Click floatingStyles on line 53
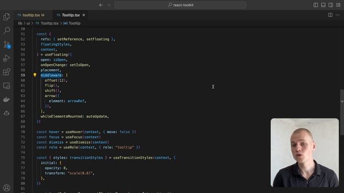The image size is (344, 193). [55, 44]
